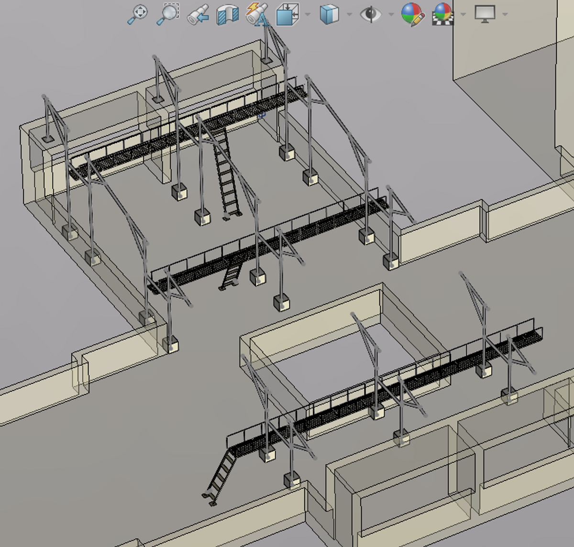574x547 pixels.
Task: Click the View Orientation cube icon
Action: tap(288, 14)
